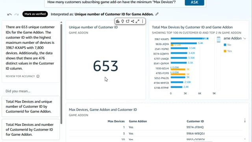Open the visual's three-dot more menu
Image resolution: width=252 pixels, height=142 pixels.
143,21
